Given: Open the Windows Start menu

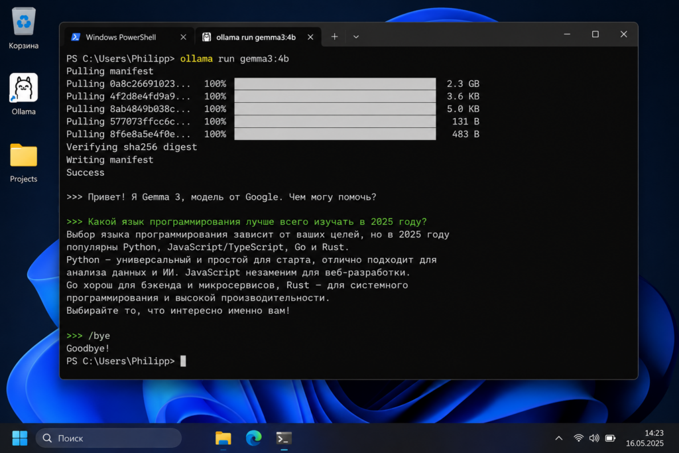Looking at the screenshot, I should pos(19,438).
